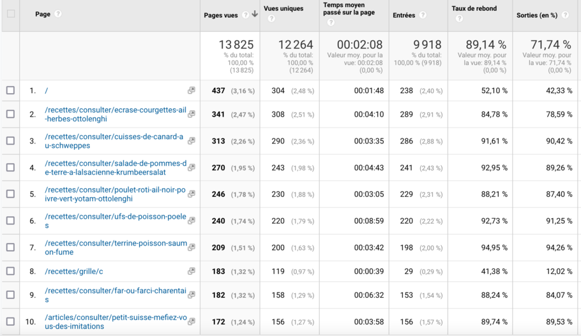Toggle the select-all checkbox in table header
The width and height of the screenshot is (581, 336).
[10, 14]
